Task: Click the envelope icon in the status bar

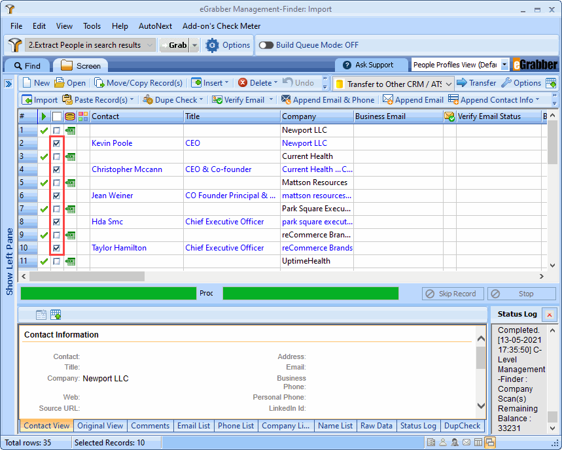Action: coord(466,442)
